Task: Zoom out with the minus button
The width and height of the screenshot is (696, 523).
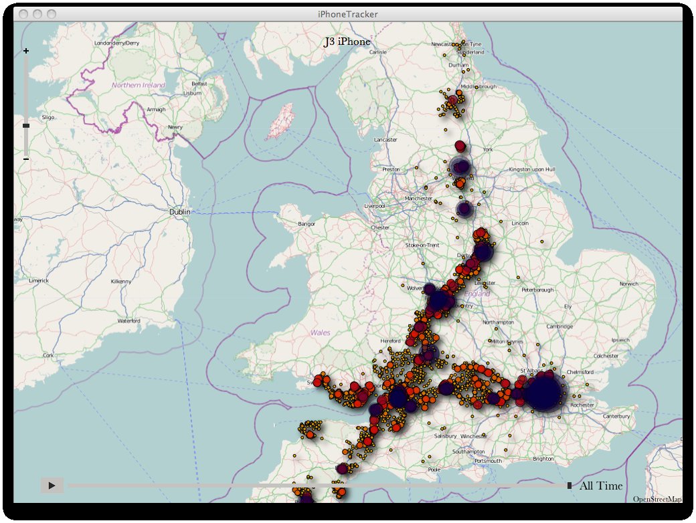Action: [26, 159]
